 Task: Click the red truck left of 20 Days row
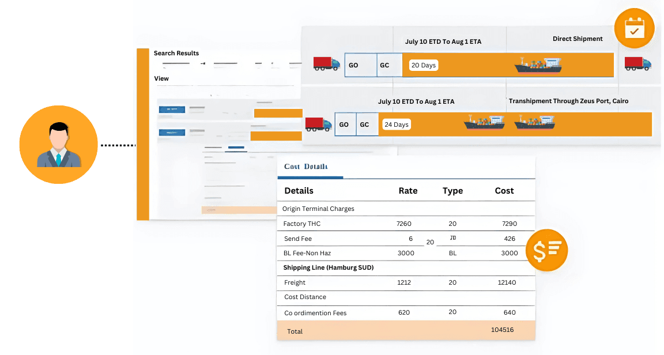click(326, 64)
